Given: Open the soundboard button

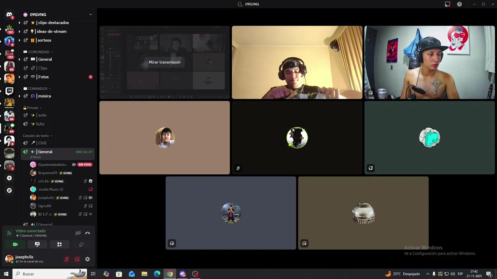Looking at the screenshot, I should (x=82, y=244).
